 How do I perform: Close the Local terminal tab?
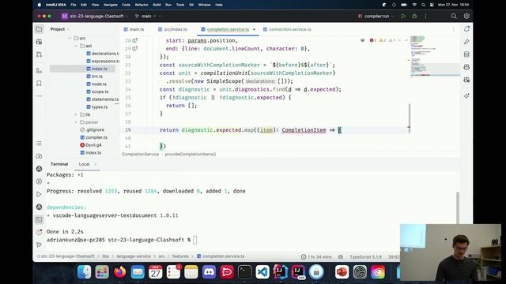point(95,164)
